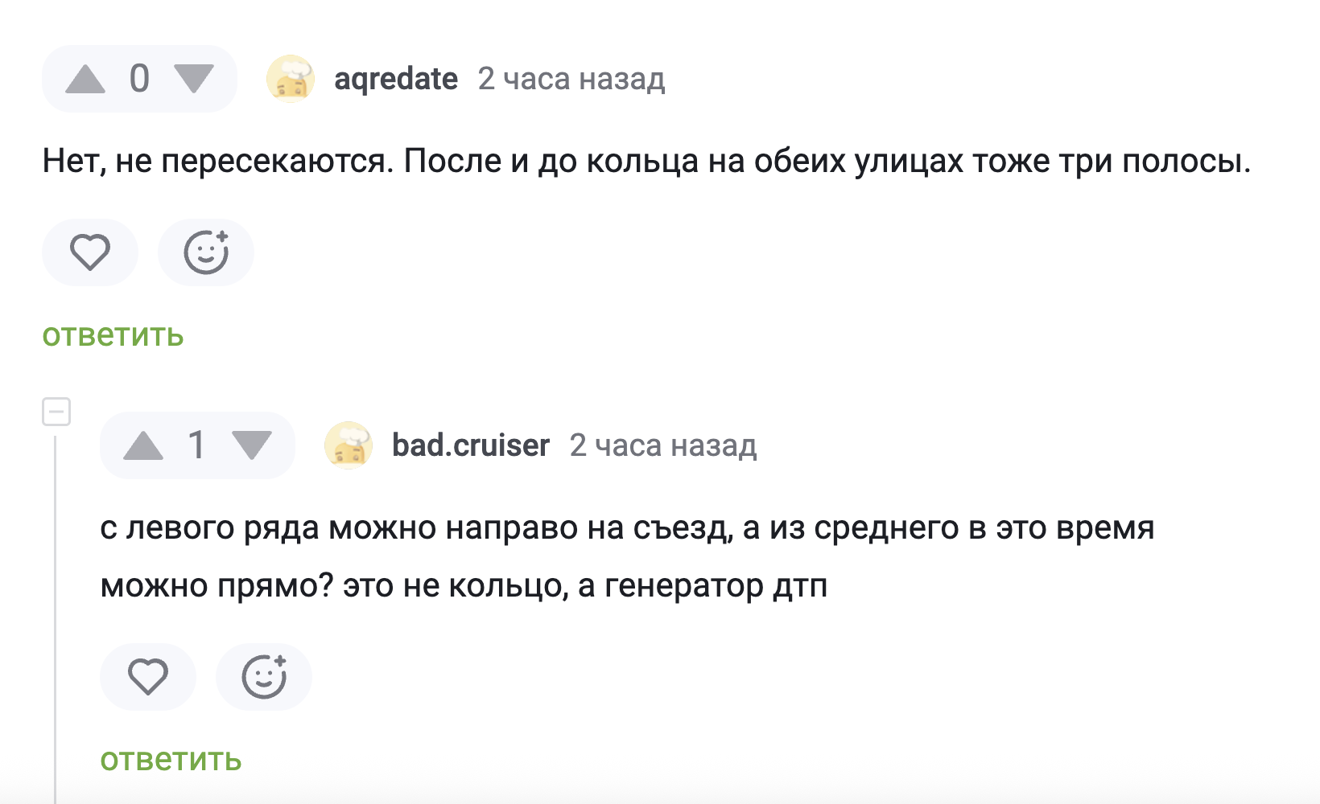Click the score 1 on bad.cruiser's reply
The height and width of the screenshot is (804, 1320).
[197, 445]
